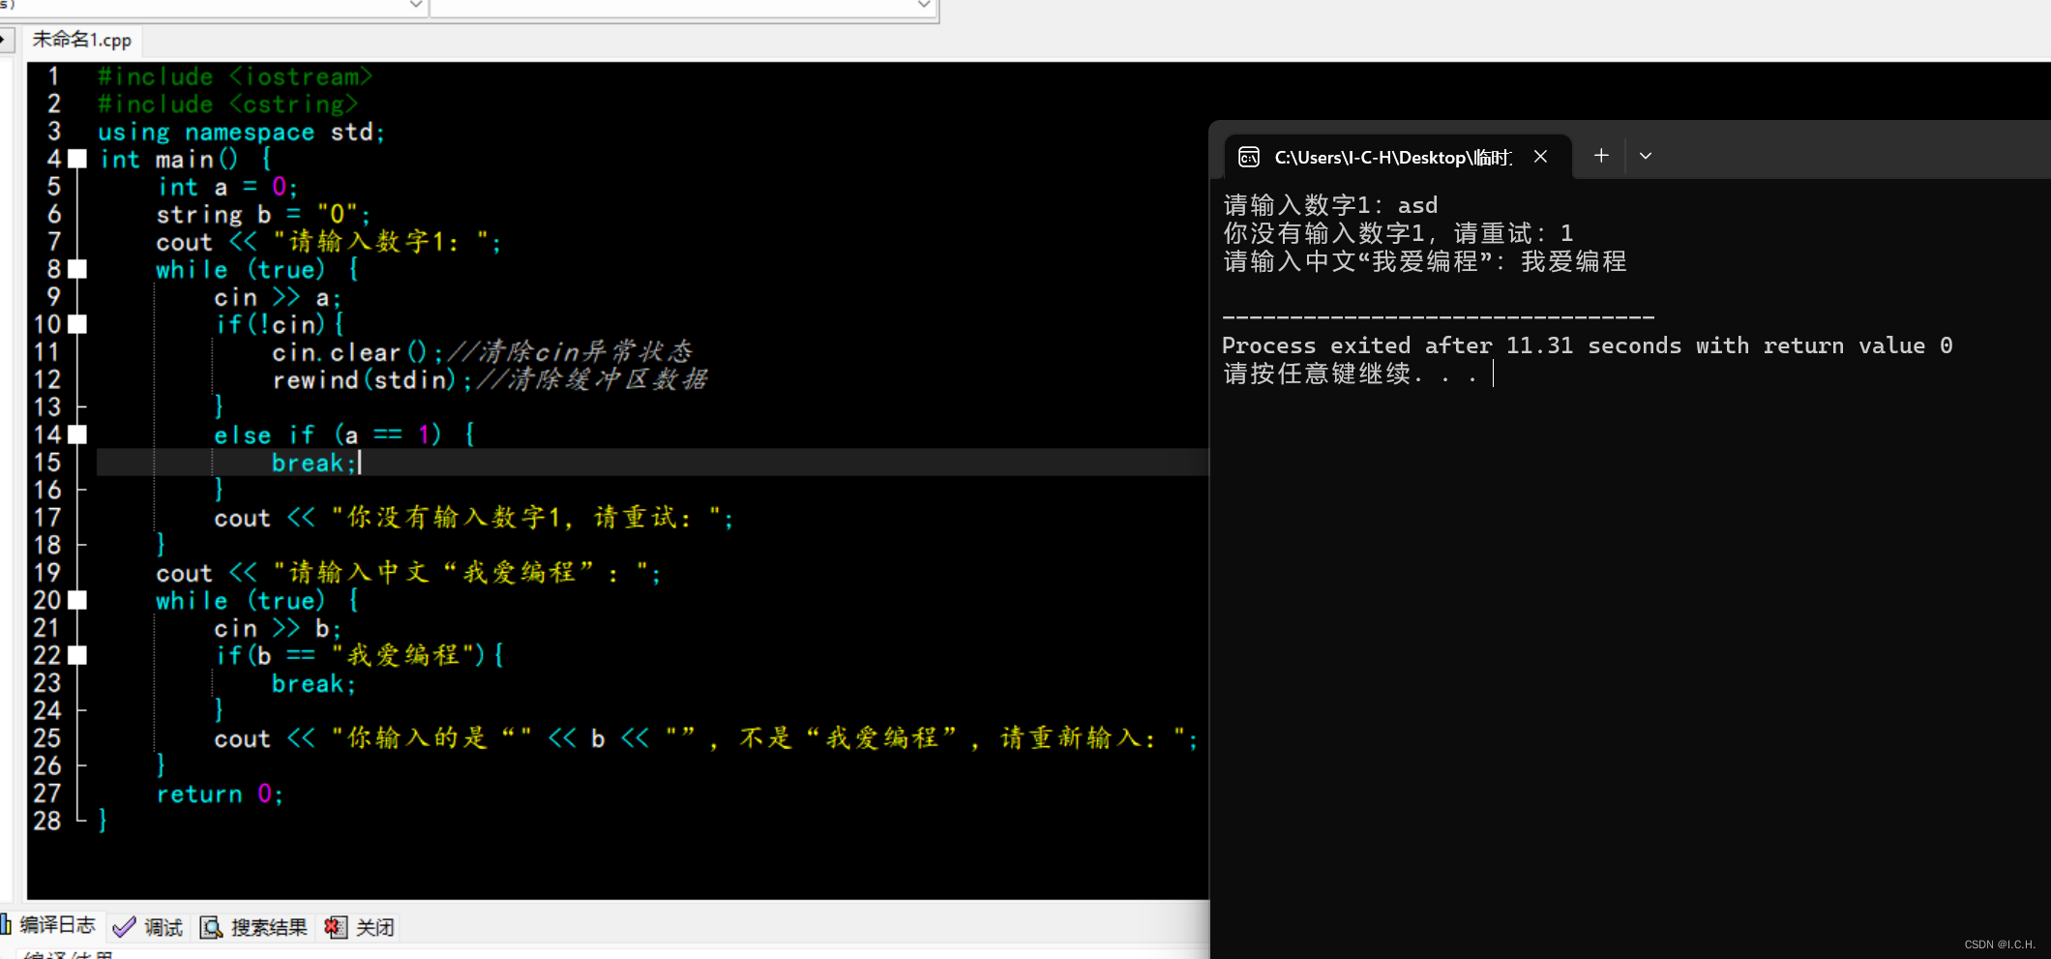Select the 未命名1.cpp editor tab
Image resolution: width=2051 pixels, height=959 pixels.
82,40
